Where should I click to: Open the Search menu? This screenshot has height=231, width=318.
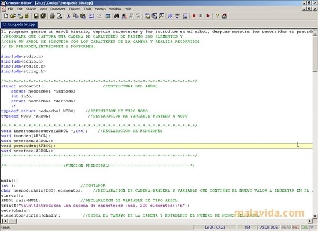(x=31, y=9)
